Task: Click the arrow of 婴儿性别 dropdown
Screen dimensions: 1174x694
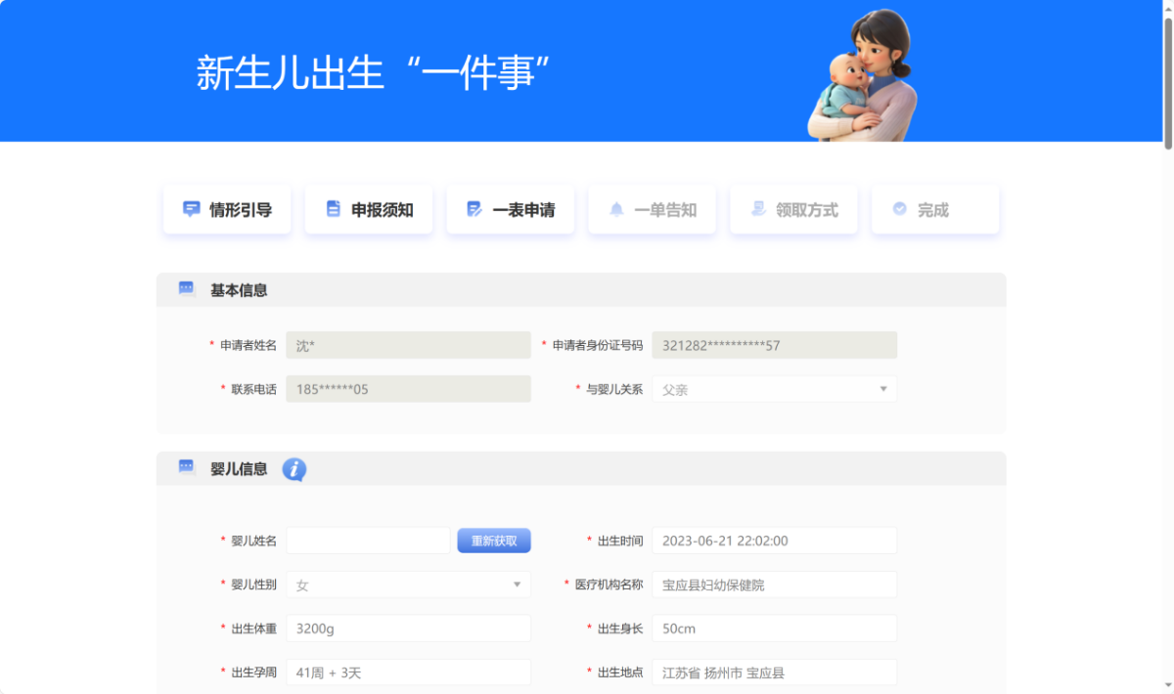Action: (517, 585)
